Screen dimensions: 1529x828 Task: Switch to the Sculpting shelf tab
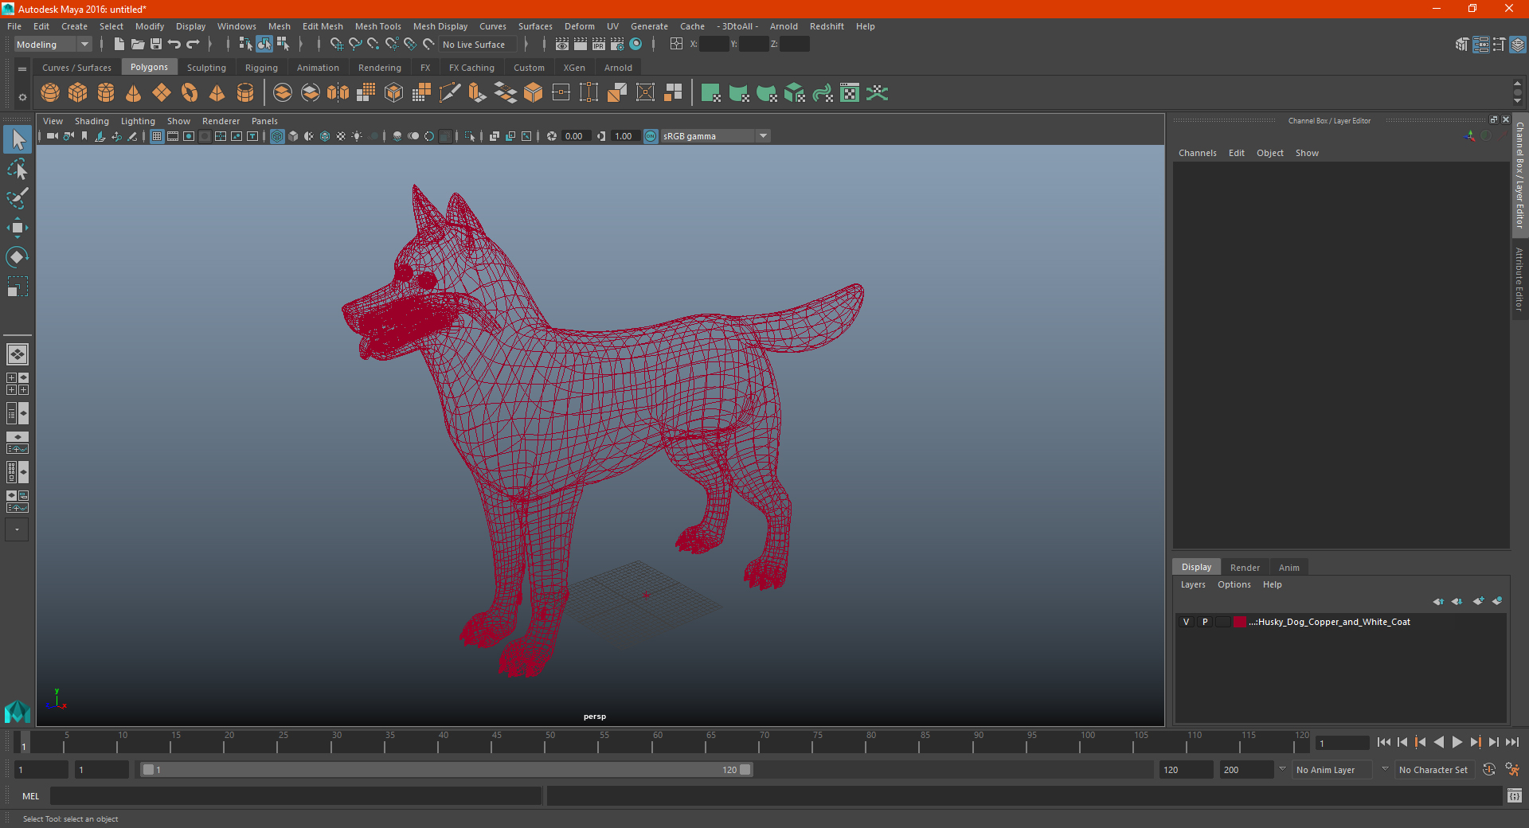[206, 68]
